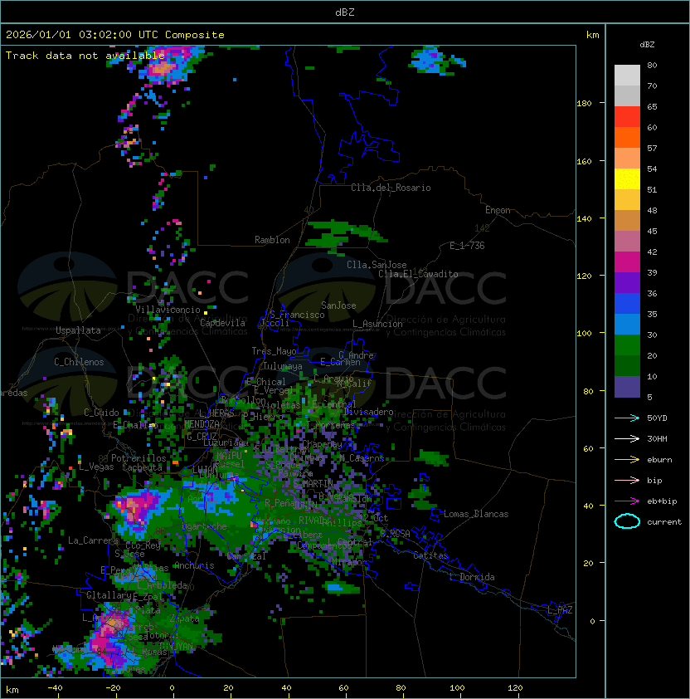
Task: Click the 'eb+bip' legend label
Action: tap(662, 501)
